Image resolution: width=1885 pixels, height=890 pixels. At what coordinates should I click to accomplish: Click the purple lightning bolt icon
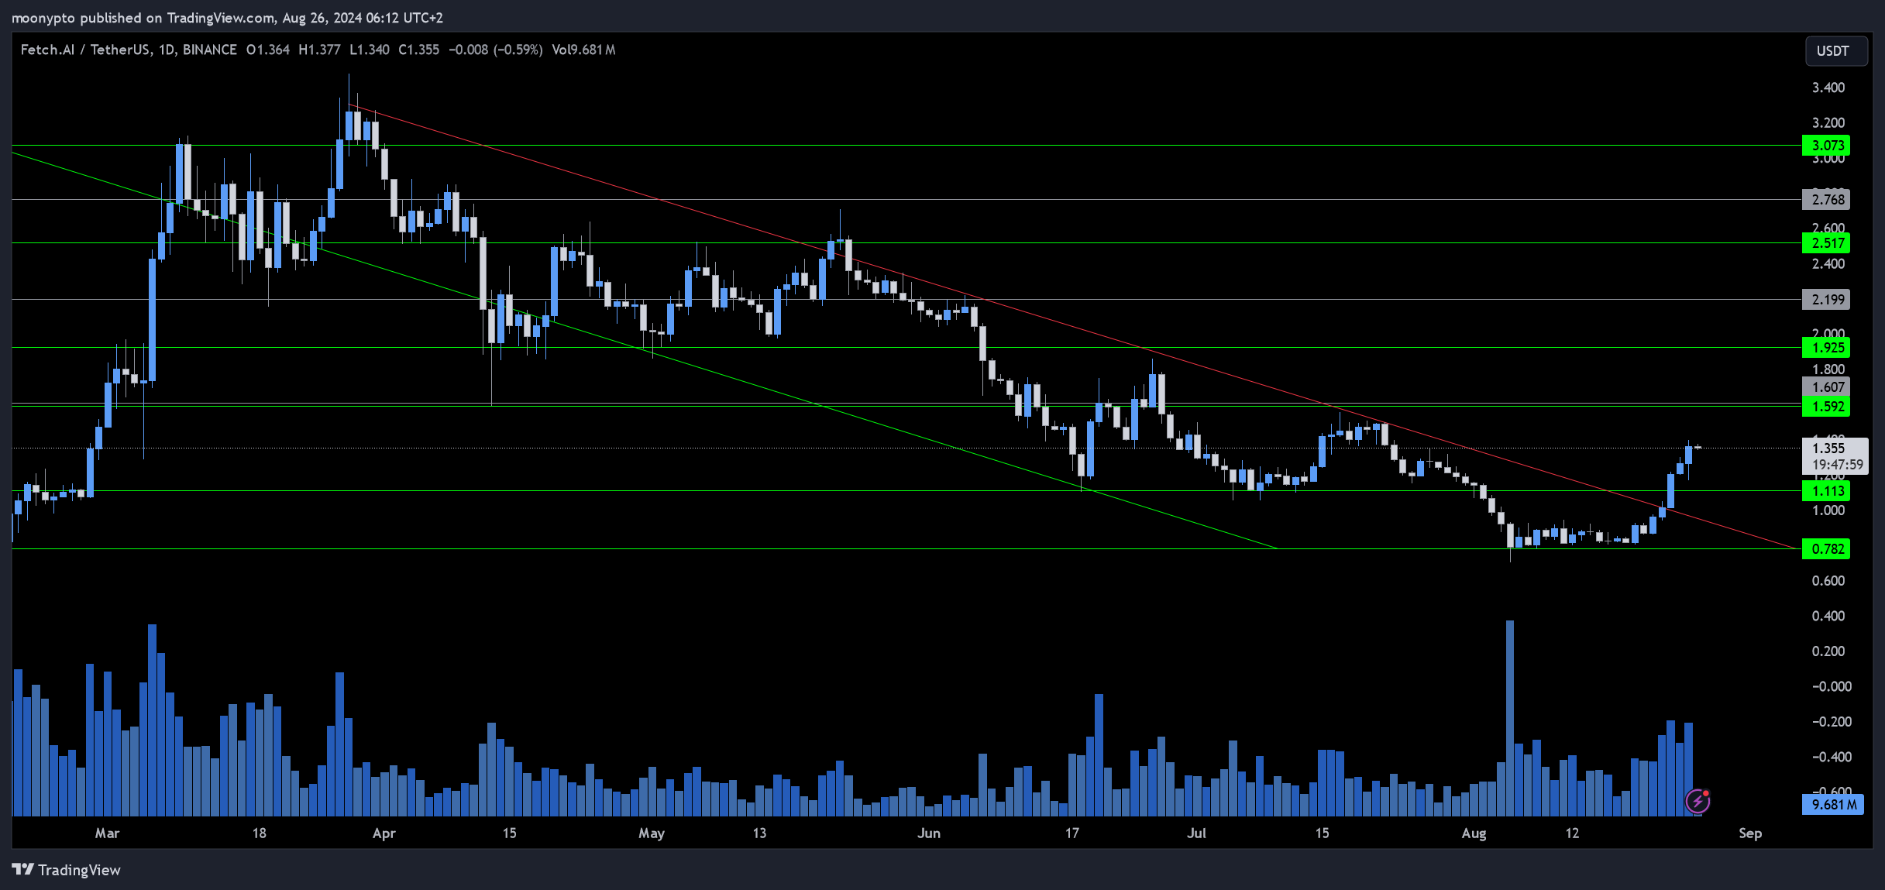click(x=1698, y=801)
